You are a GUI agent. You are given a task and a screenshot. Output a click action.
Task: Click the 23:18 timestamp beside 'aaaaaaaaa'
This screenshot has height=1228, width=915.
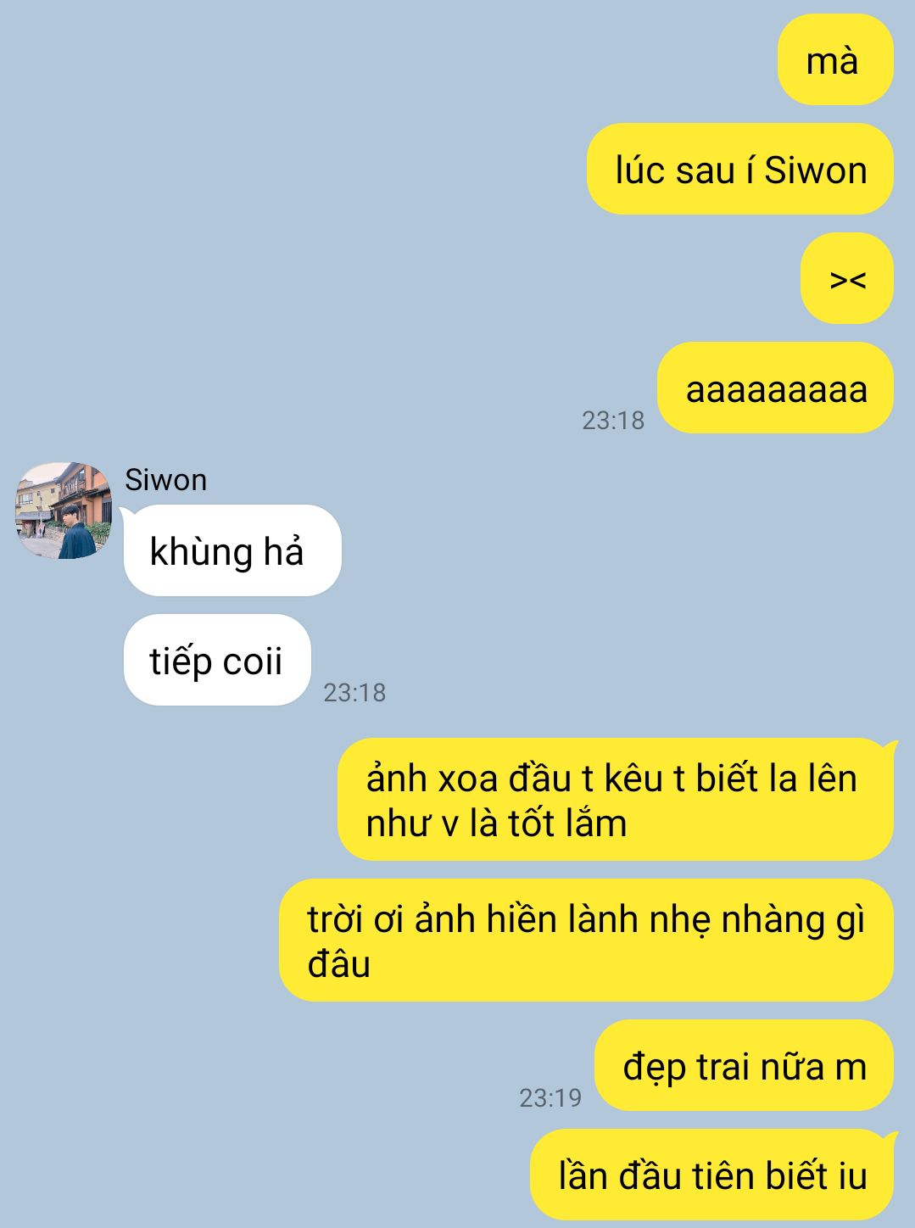tap(613, 420)
